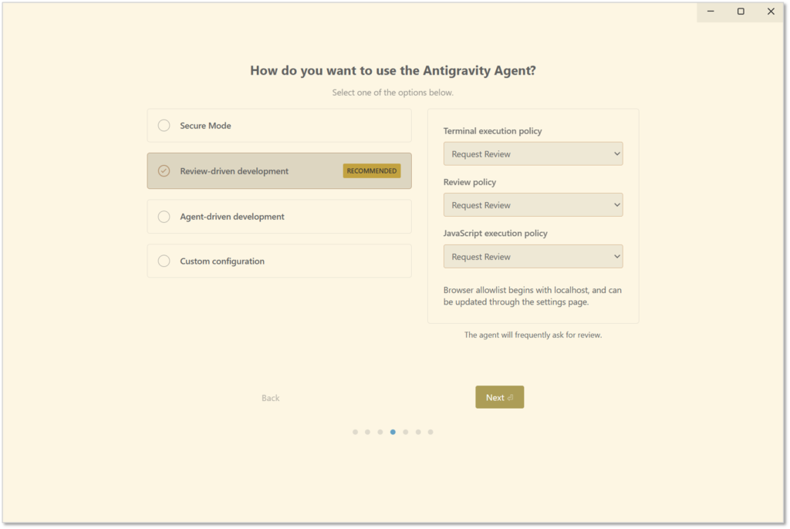790x529 pixels.
Task: Choose Review-driven development radio option
Action: pyautogui.click(x=164, y=171)
